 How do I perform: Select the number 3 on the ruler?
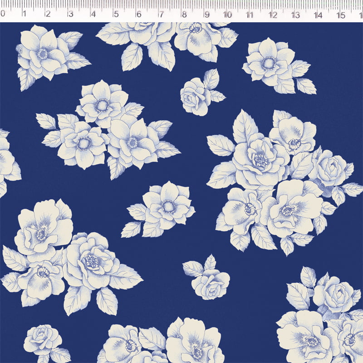click(71, 14)
